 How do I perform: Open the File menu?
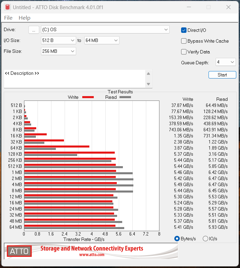8,18
